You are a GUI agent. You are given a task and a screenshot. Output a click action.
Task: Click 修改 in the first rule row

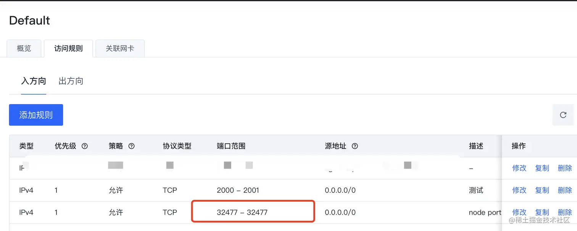(x=519, y=168)
